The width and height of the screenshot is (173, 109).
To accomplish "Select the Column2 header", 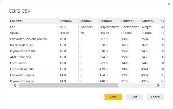I will coord(68,21).
